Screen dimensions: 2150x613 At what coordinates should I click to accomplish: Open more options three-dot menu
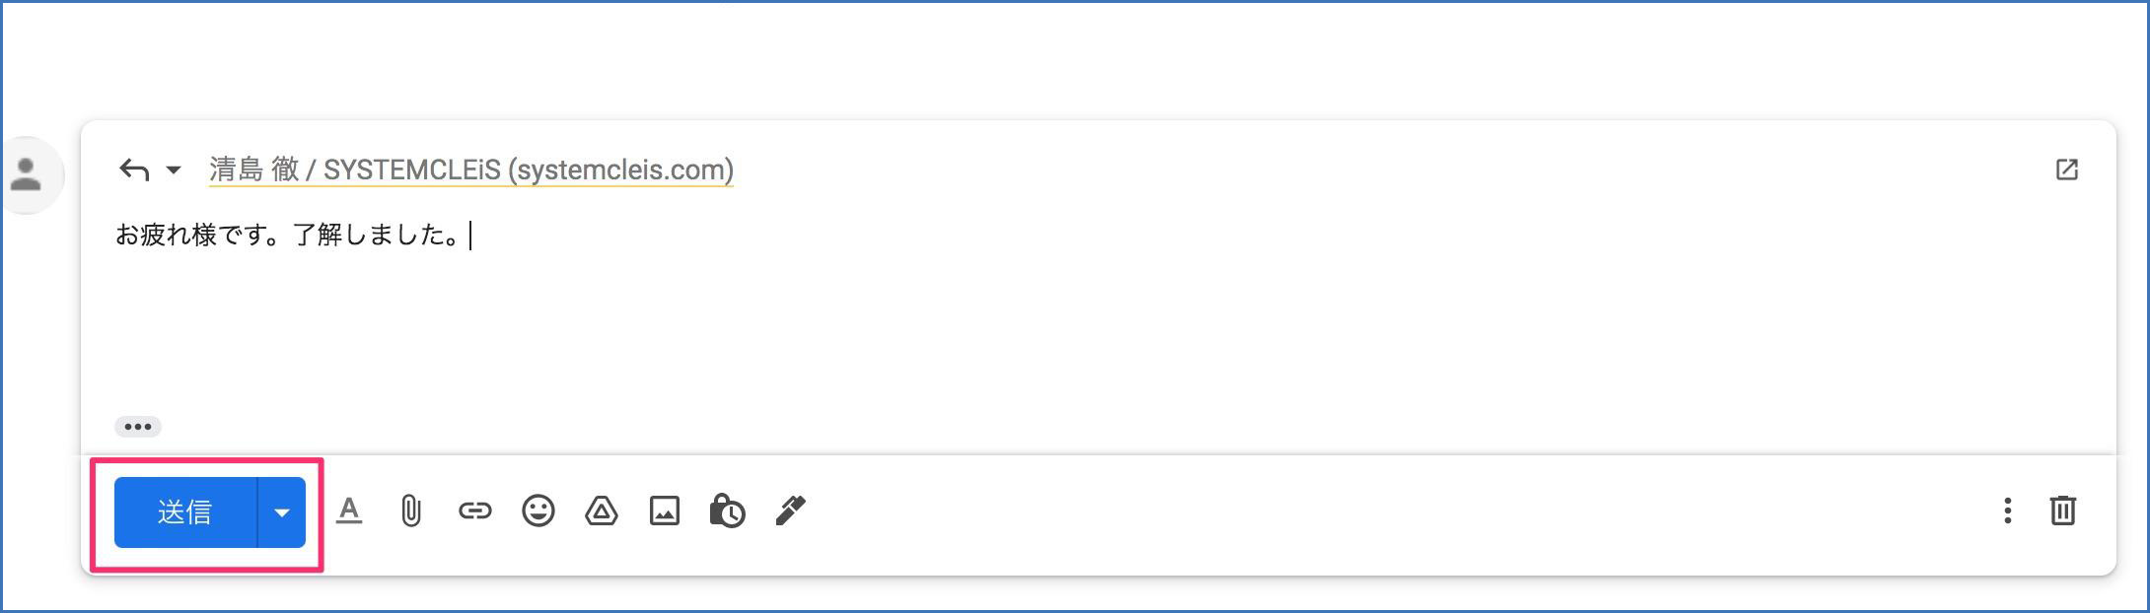click(x=2007, y=511)
